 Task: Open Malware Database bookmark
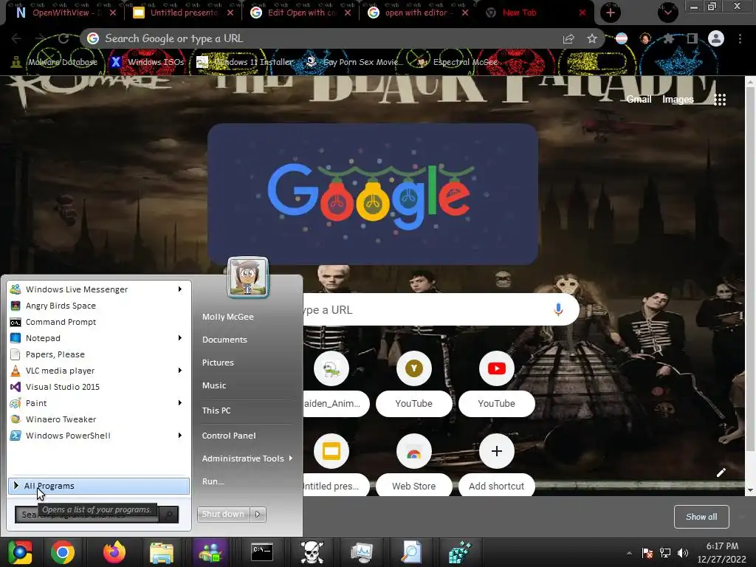[55, 62]
